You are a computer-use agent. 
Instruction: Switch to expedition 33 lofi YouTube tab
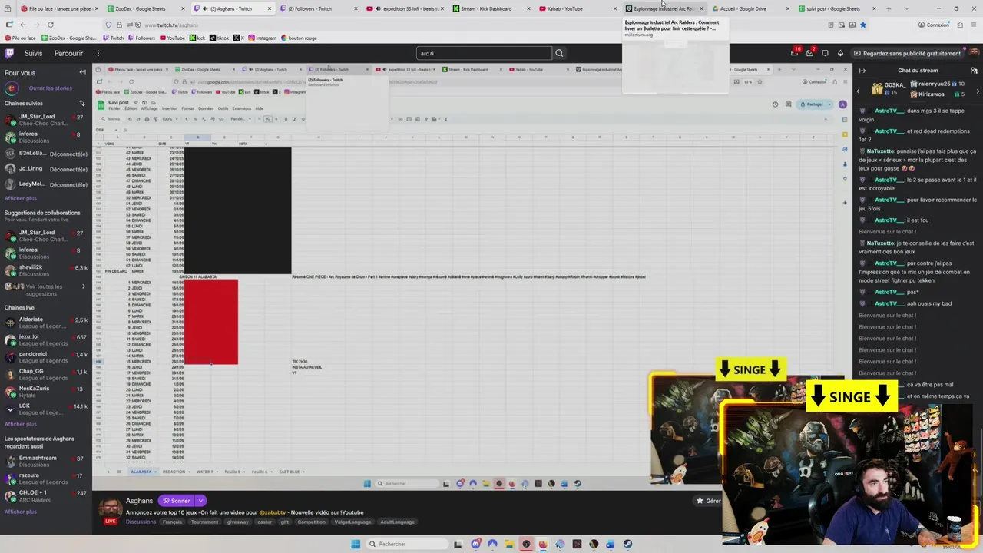pos(405,8)
